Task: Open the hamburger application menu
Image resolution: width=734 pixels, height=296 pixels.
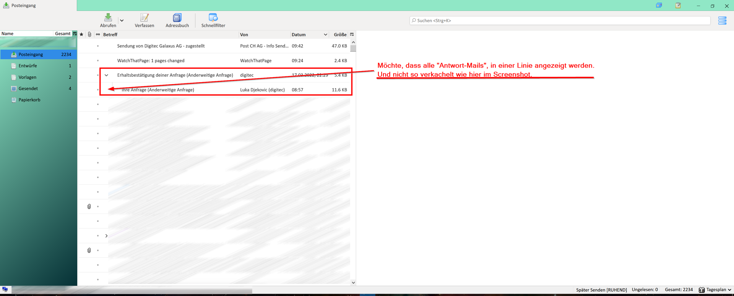Action: click(x=722, y=21)
